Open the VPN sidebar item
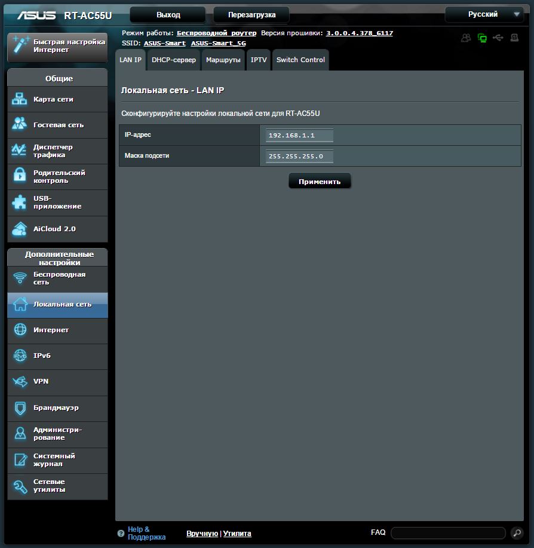 click(57, 381)
